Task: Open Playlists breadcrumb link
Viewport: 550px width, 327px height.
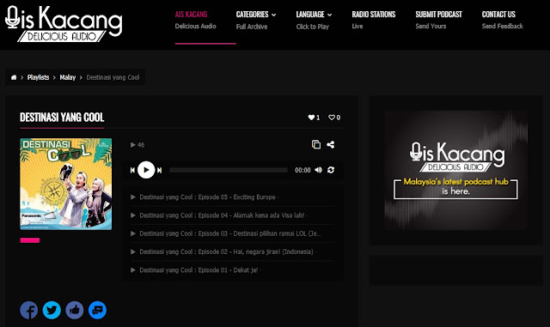Action: pos(38,77)
